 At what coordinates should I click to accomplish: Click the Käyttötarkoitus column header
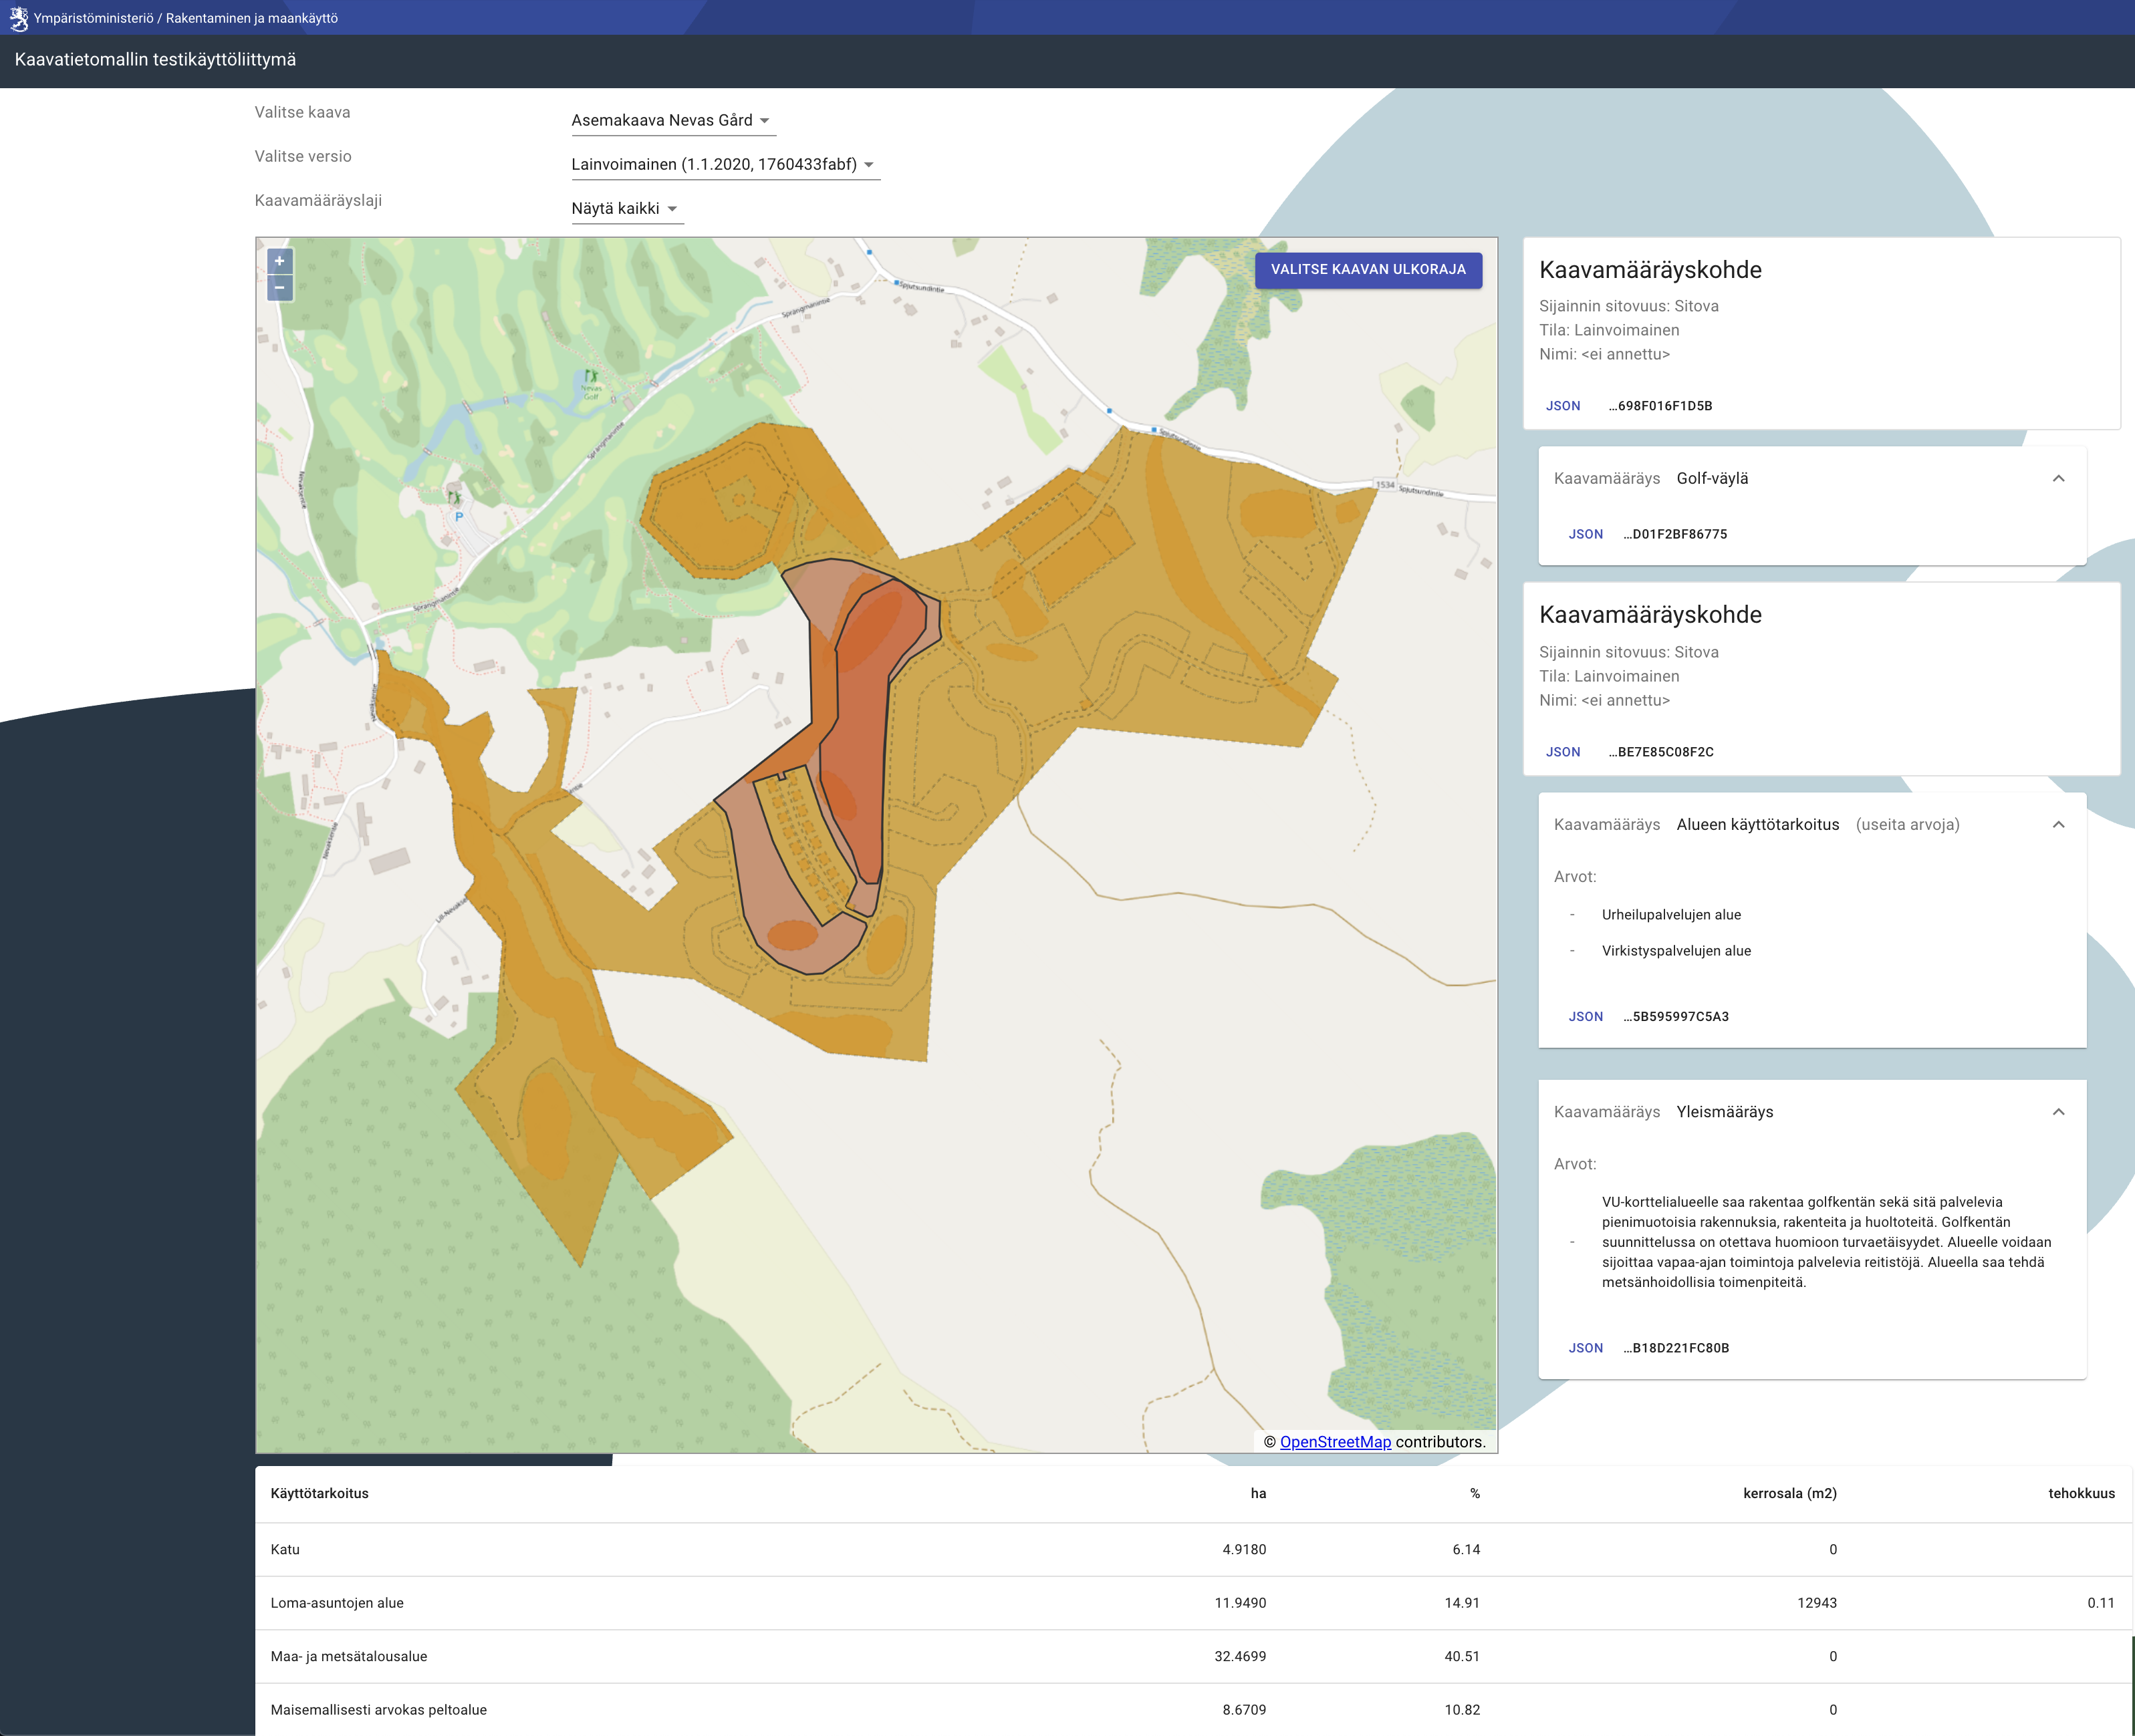tap(319, 1494)
